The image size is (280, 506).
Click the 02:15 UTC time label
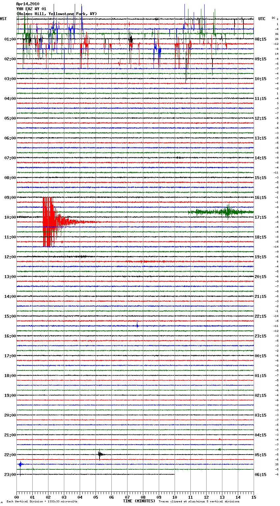[x=261, y=395]
